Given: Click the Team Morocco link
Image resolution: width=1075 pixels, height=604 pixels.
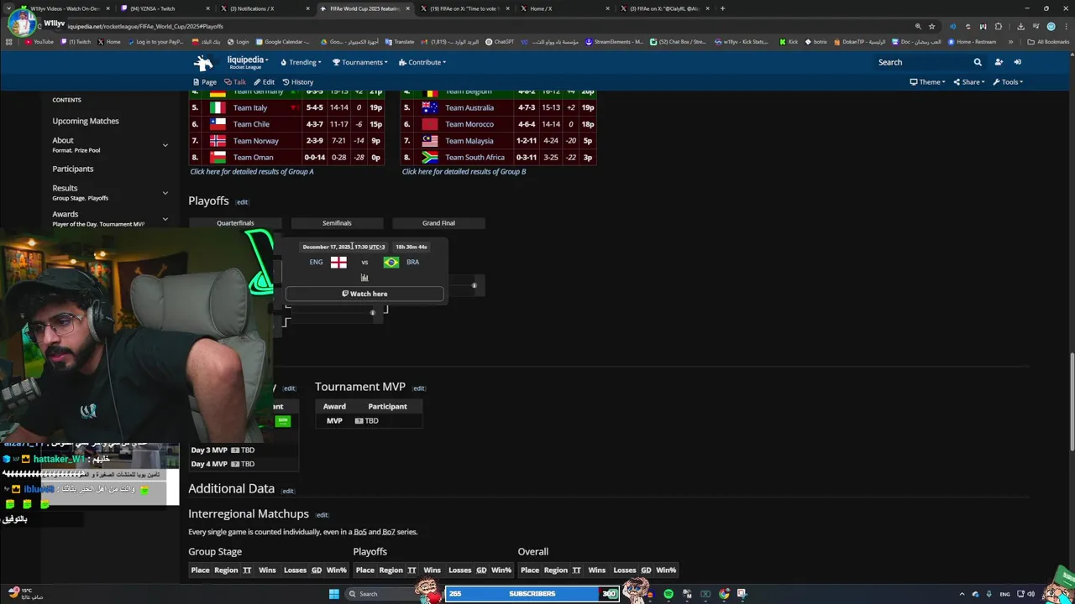Looking at the screenshot, I should pyautogui.click(x=469, y=124).
